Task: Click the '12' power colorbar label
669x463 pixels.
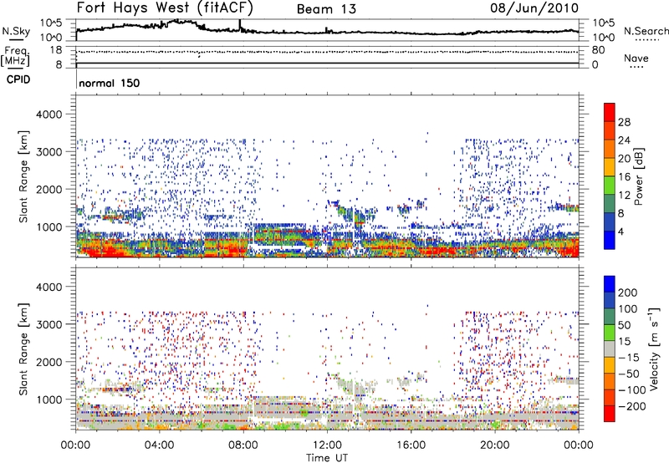Action: [x=624, y=196]
